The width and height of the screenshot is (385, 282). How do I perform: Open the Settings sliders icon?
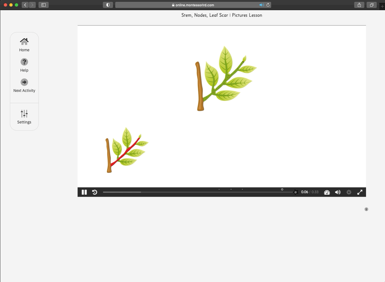tap(24, 114)
